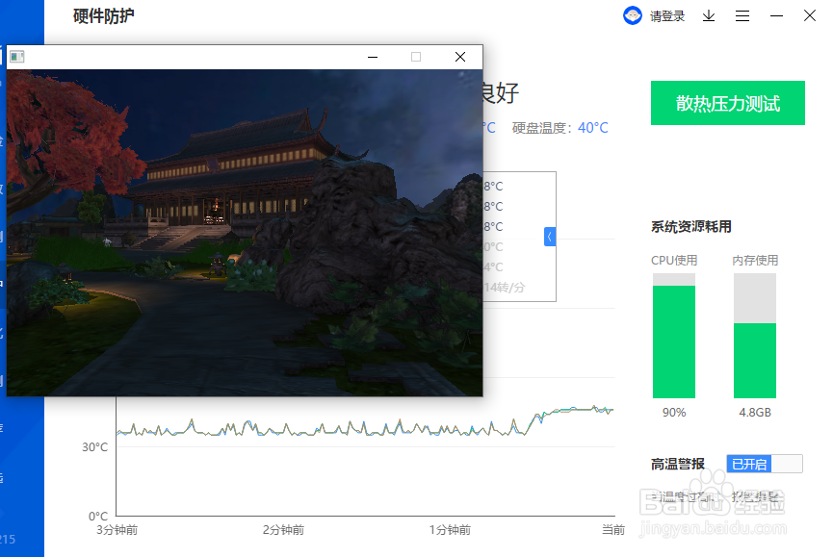Image resolution: width=833 pixels, height=557 pixels.
Task: Minimize the stress test render window
Action: tap(373, 57)
